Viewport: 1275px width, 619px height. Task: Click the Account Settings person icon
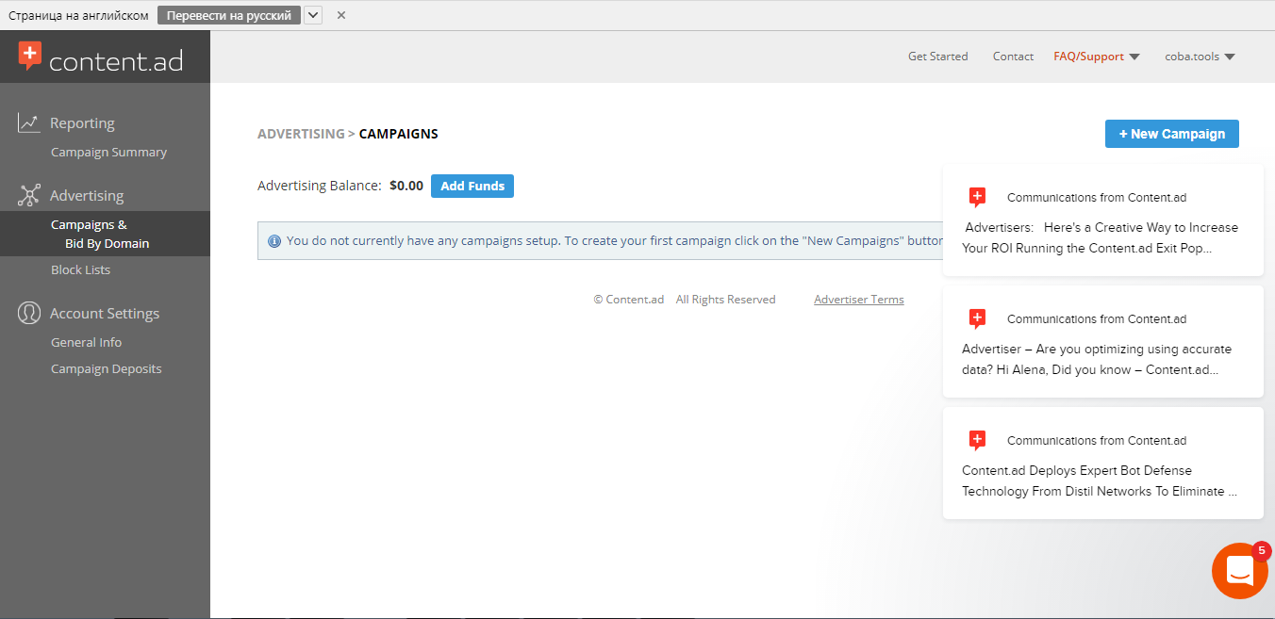point(28,313)
